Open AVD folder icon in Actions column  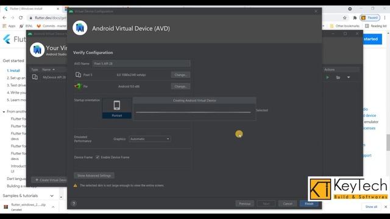338,77
